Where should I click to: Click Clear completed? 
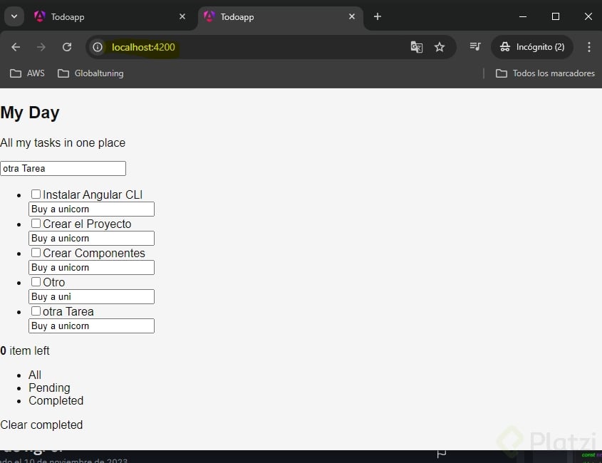click(x=41, y=425)
